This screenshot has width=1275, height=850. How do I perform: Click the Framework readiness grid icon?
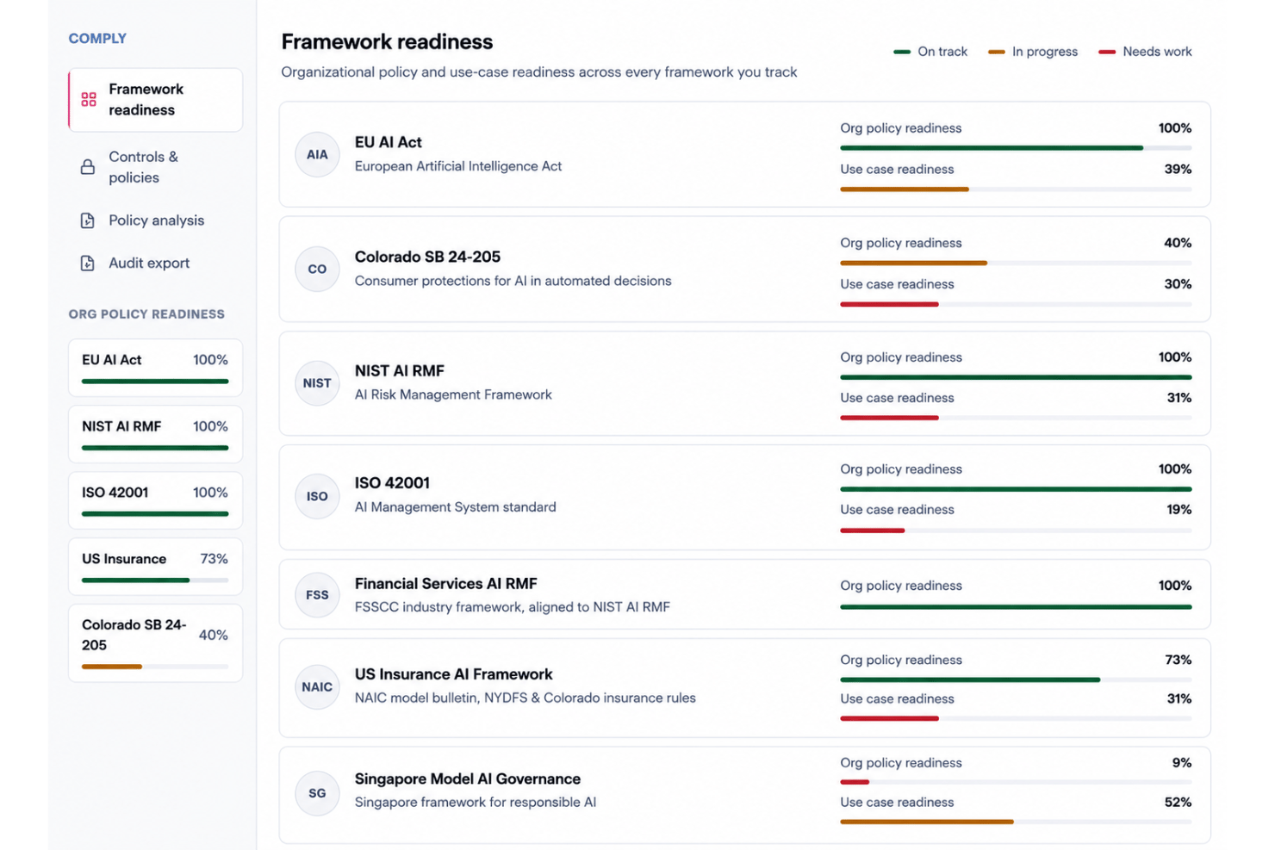89,100
